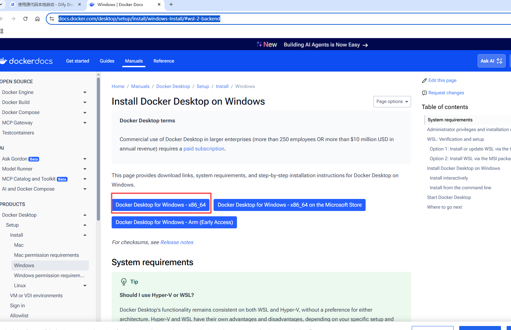Collapse the Install sidebar section
511x330 pixels.
pyautogui.click(x=85, y=235)
